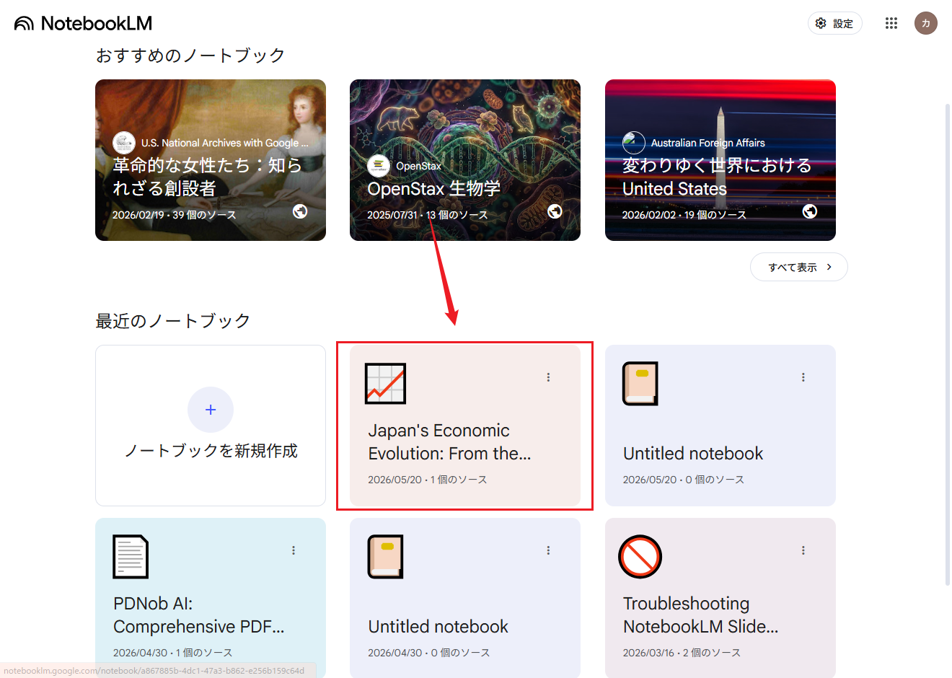Click globe icon on OpenStax 生物学 card
Viewport: 952px width, 678px height.
(x=555, y=211)
